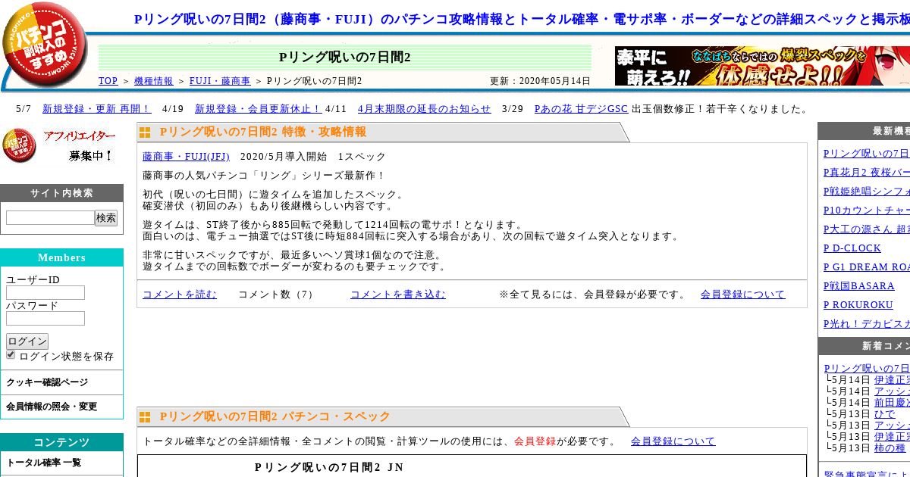
Task: Open P10カウントチャー machine link
Action: tap(867, 210)
